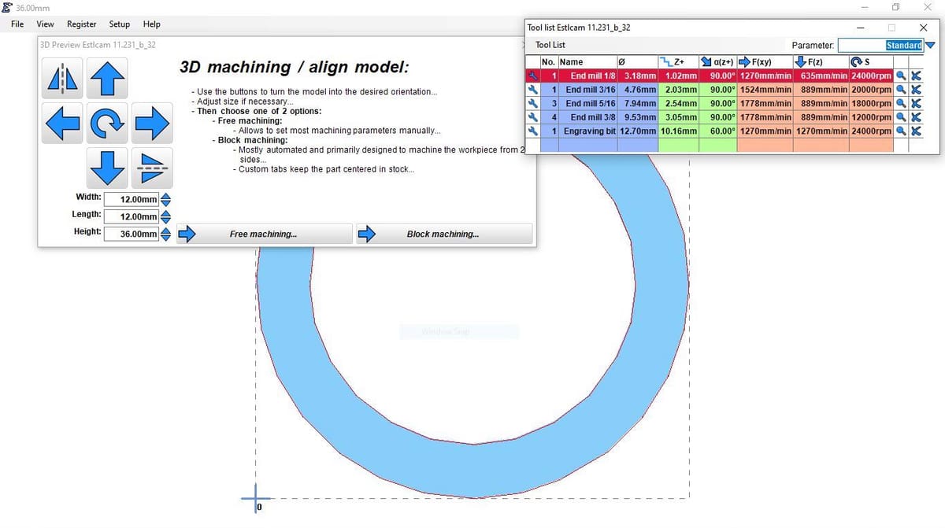
Task: Open the Parameter dropdown arrow
Action: point(930,46)
